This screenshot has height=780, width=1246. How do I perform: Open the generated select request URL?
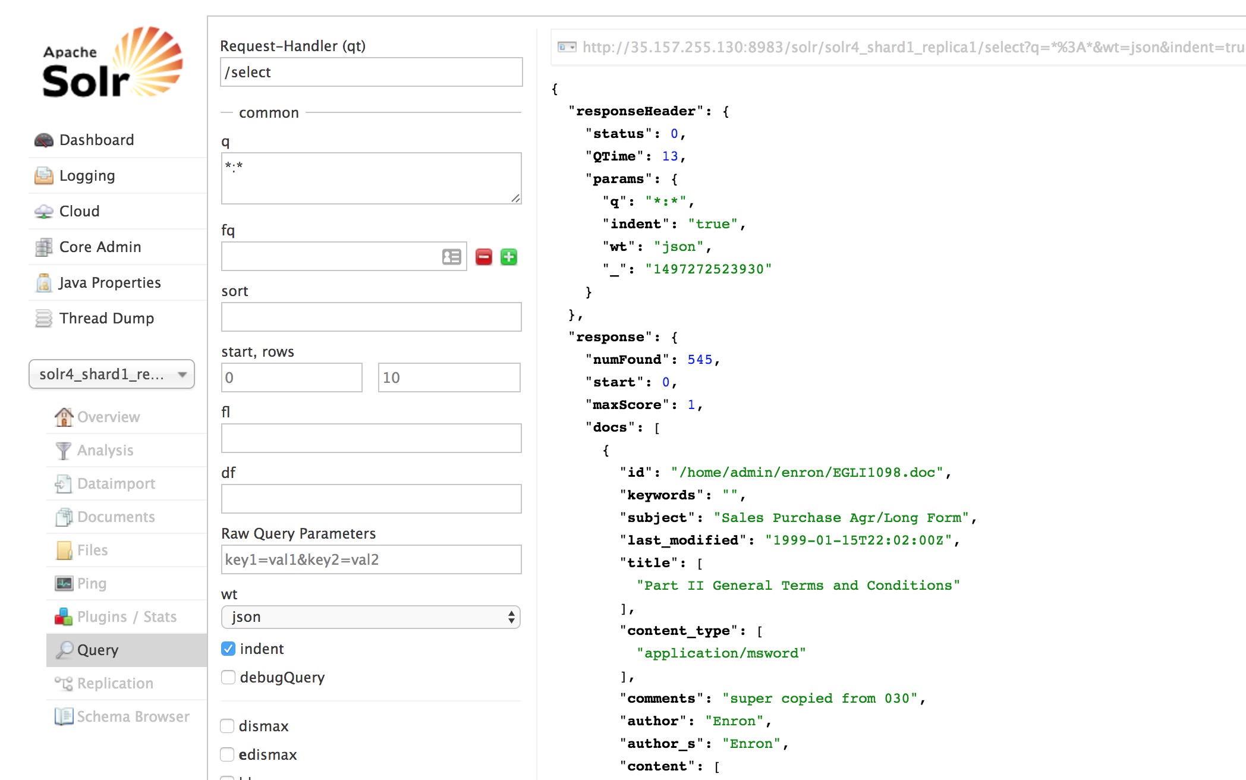pyautogui.click(x=913, y=47)
